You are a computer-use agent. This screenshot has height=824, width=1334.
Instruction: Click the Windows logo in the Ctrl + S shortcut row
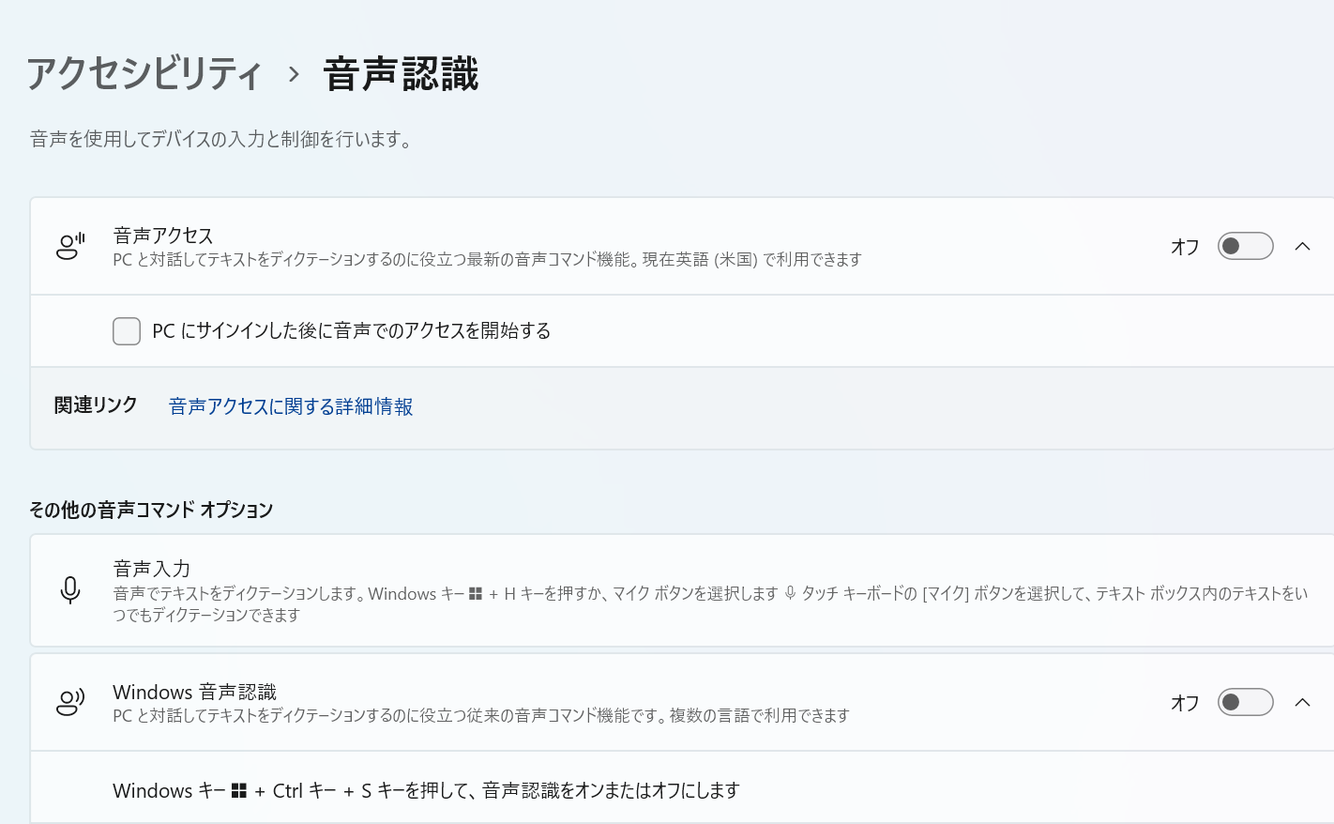tap(239, 791)
